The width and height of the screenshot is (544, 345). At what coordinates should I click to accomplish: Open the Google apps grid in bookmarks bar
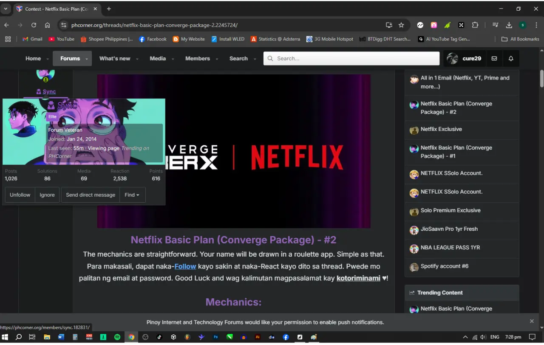tap(8, 39)
